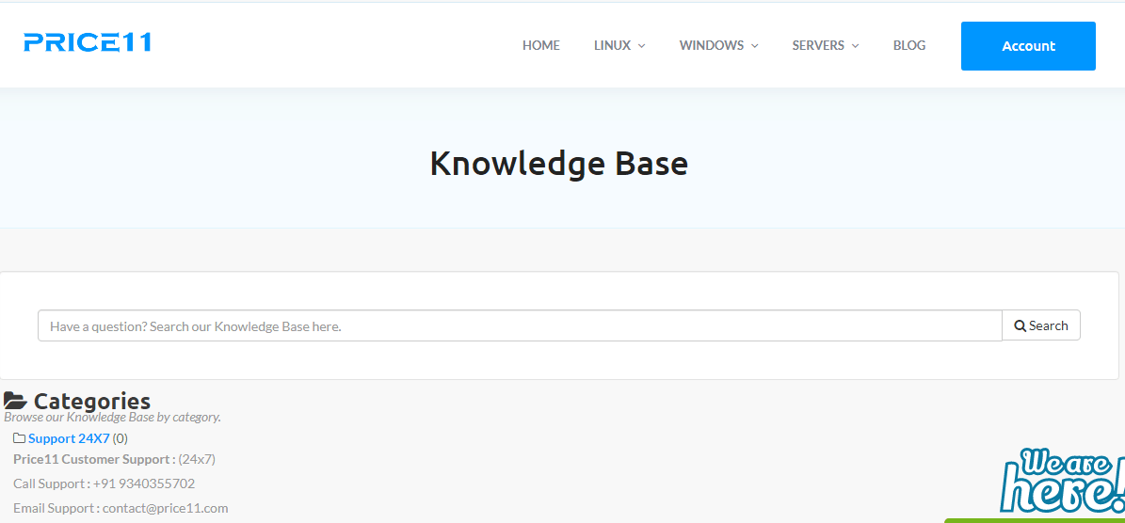Click 'Browse our Knowledge Base by category.' text
Image resolution: width=1125 pixels, height=523 pixels.
(x=113, y=417)
